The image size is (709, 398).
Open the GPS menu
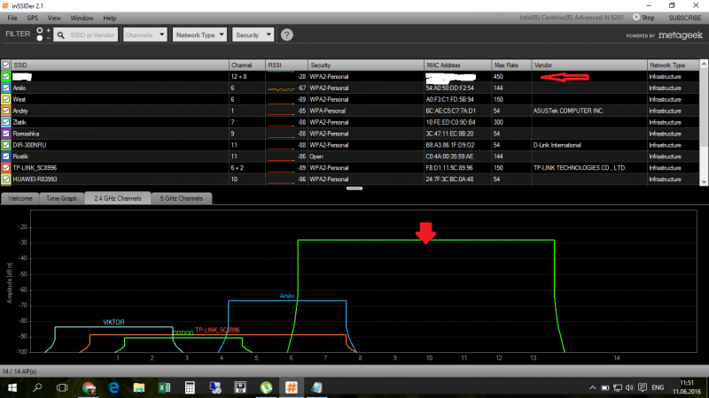[32, 18]
